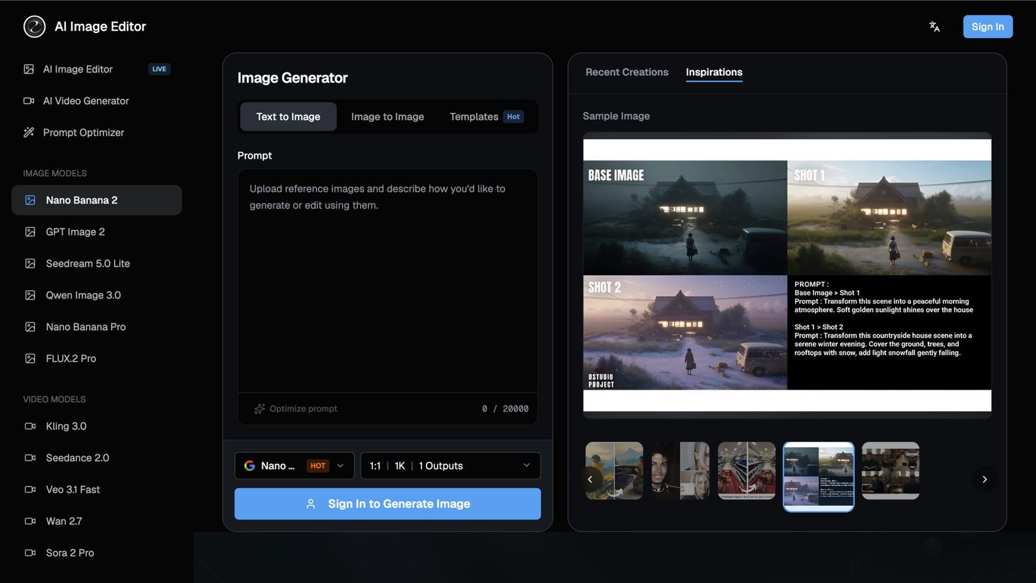
Task: Click the Seedream 5.0 Lite model icon
Action: (x=30, y=264)
